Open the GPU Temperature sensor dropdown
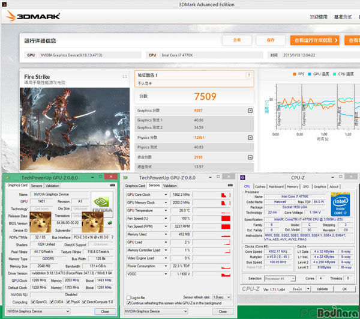The image size is (360, 319). 166,210
